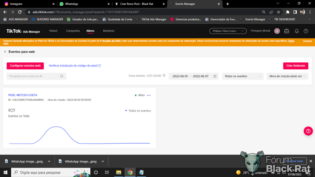Open the tab search chevron in Chrome
The width and height of the screenshot is (315, 177).
pos(278,3)
